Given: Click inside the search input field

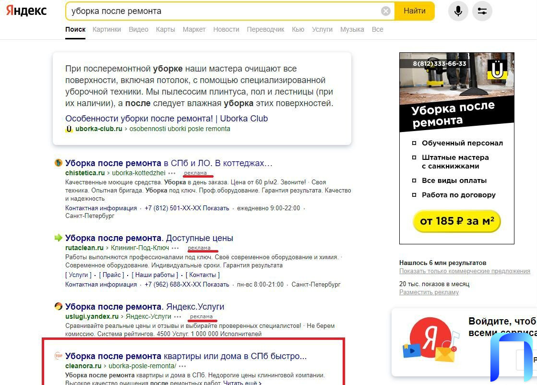Looking at the screenshot, I should click(221, 11).
